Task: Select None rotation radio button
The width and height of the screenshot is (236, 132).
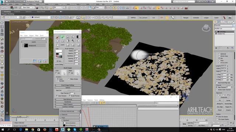Action: [x=58, y=79]
